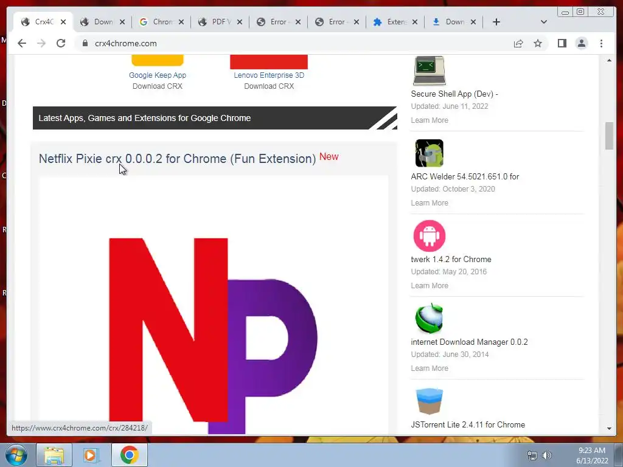Screen dimensions: 623x467
Task: Open twerk 1.4.2 for Chrome link
Action: click(x=451, y=259)
